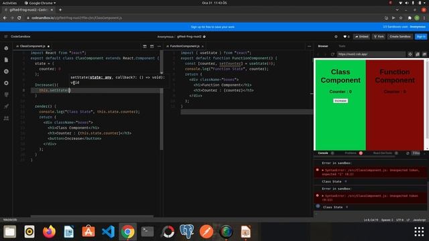
Task: Change the JavaScript language mode in status bar
Action: [419, 220]
